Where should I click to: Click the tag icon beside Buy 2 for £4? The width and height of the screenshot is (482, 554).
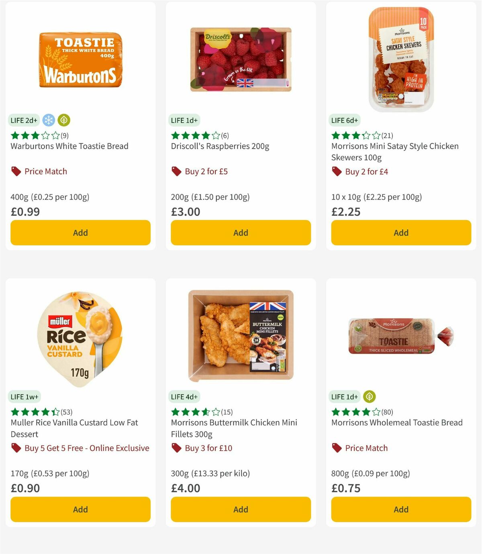337,171
